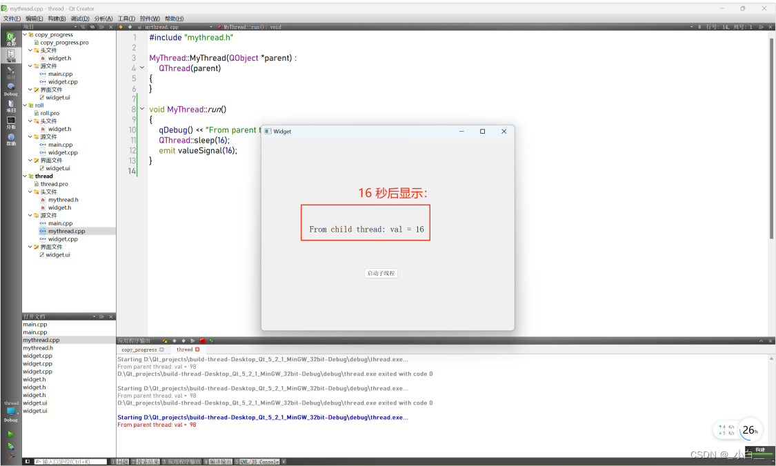Close the Projects side panel
The height and width of the screenshot is (466, 776).
coord(111,27)
